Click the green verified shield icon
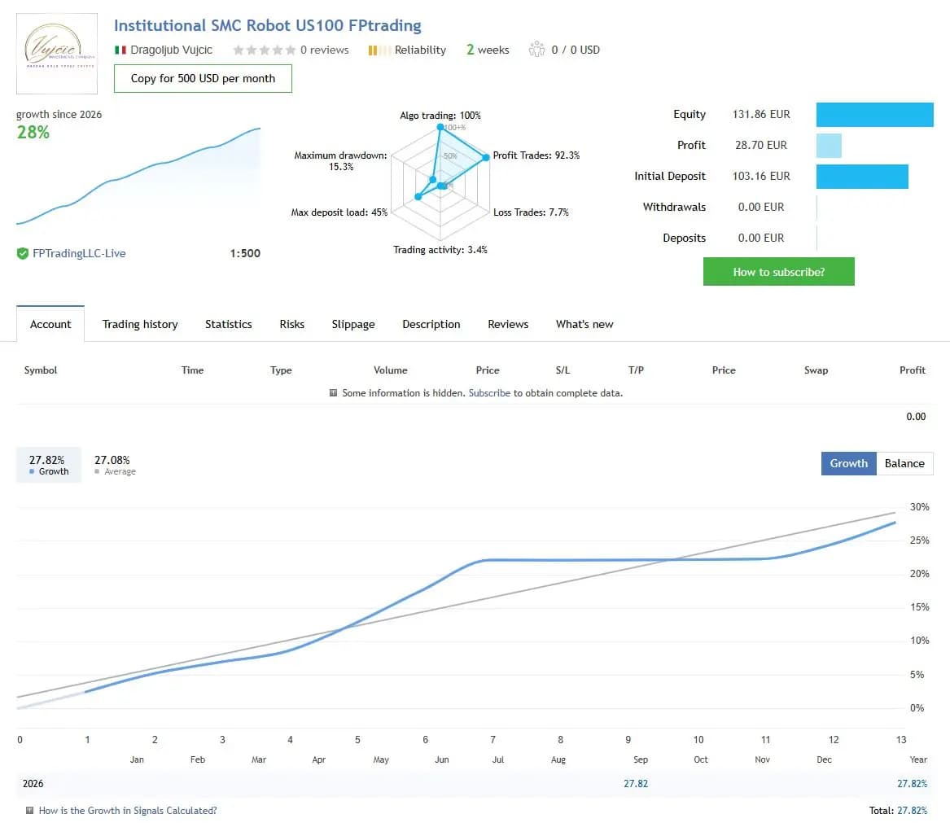 tap(23, 253)
